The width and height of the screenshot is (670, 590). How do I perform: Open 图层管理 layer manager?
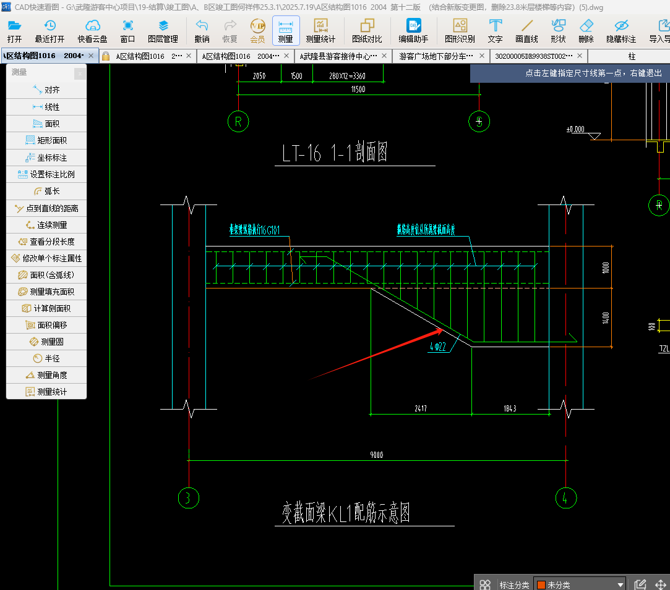[x=163, y=31]
